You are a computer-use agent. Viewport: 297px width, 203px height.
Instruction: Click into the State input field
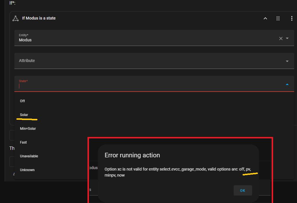click(x=154, y=84)
